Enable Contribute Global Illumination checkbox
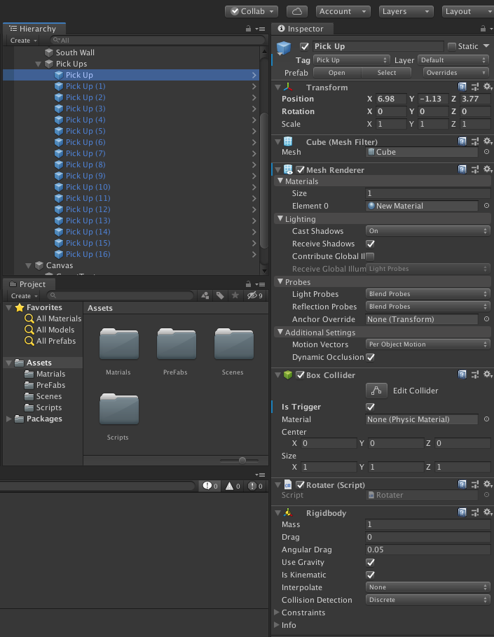The height and width of the screenshot is (637, 494). coord(370,256)
